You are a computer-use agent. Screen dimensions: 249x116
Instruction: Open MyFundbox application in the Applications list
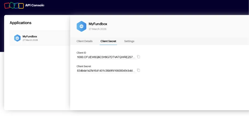pos(40,38)
